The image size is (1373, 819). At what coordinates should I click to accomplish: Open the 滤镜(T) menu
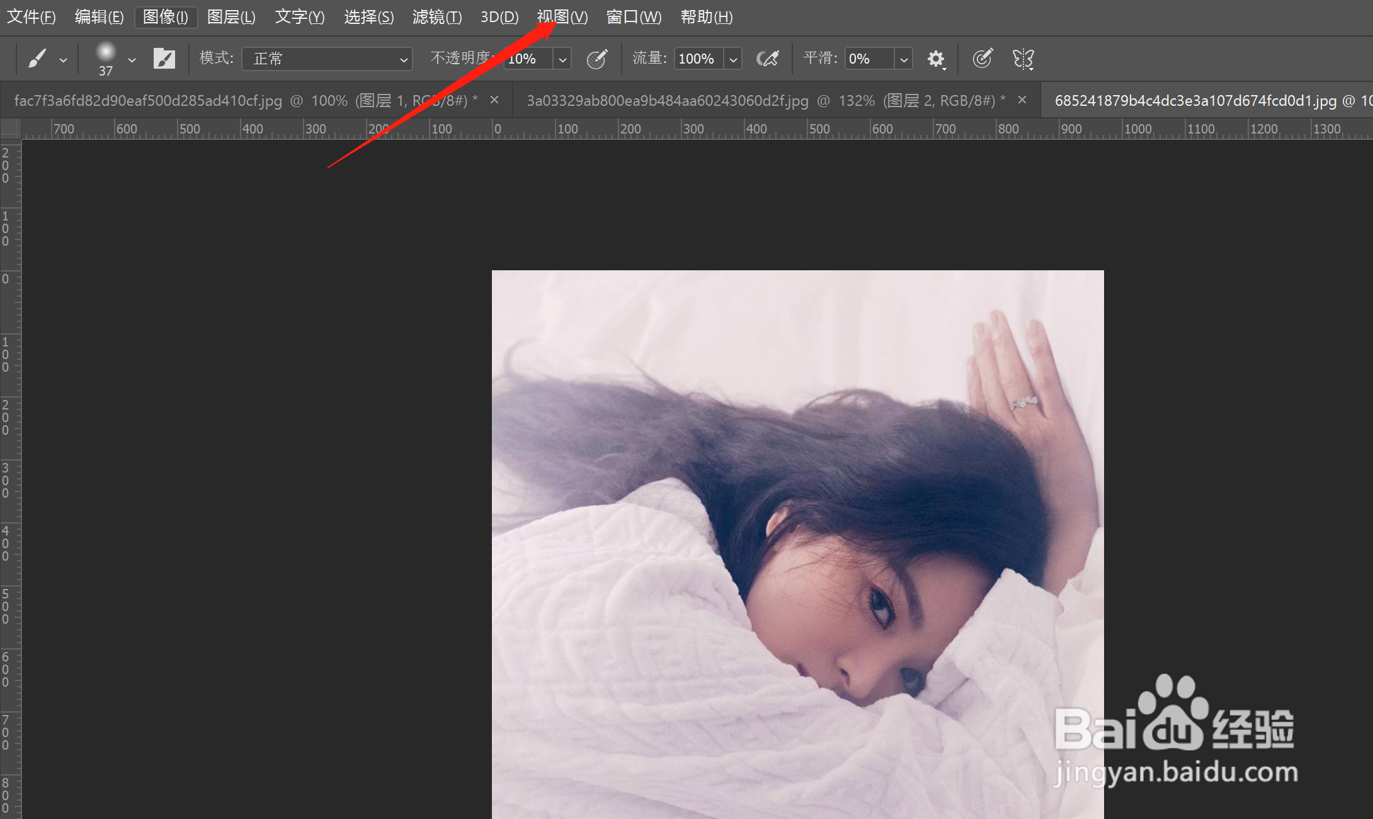point(436,17)
